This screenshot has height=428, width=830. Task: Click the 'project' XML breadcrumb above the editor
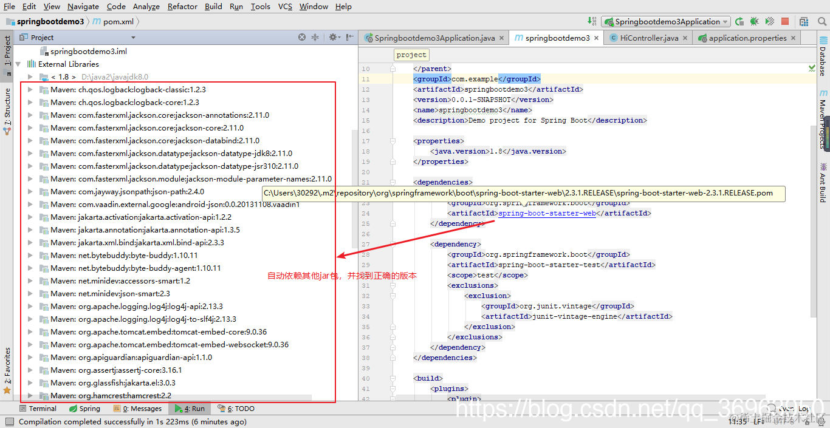point(411,55)
